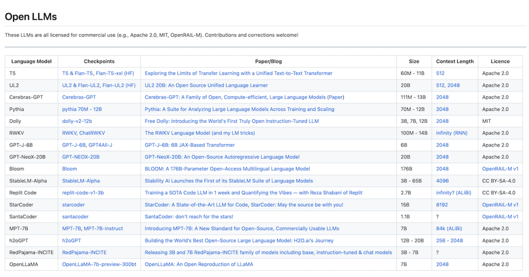Click the 4096 context length link
529x277 pixels.
pos(442,180)
